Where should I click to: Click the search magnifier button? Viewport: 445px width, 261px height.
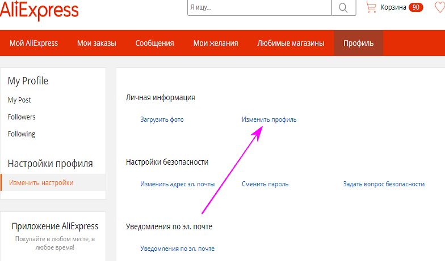(344, 8)
